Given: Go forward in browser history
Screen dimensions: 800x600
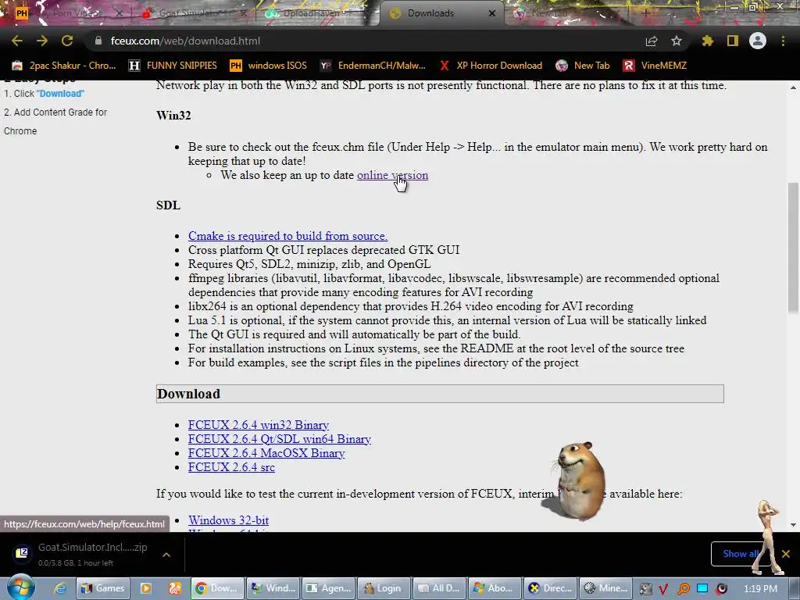Looking at the screenshot, I should [42, 41].
